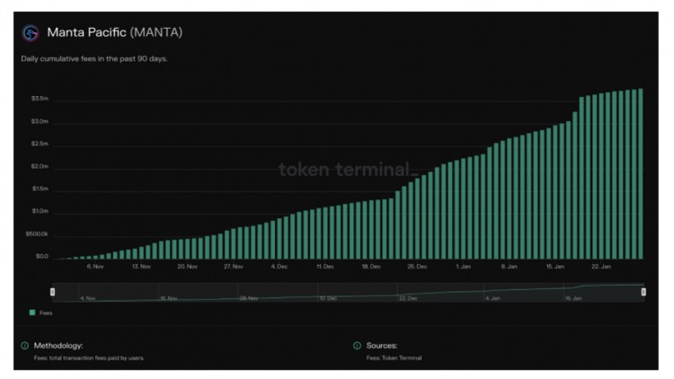Grab the left range slider handle
The width and height of the screenshot is (674, 379).
pyautogui.click(x=52, y=292)
